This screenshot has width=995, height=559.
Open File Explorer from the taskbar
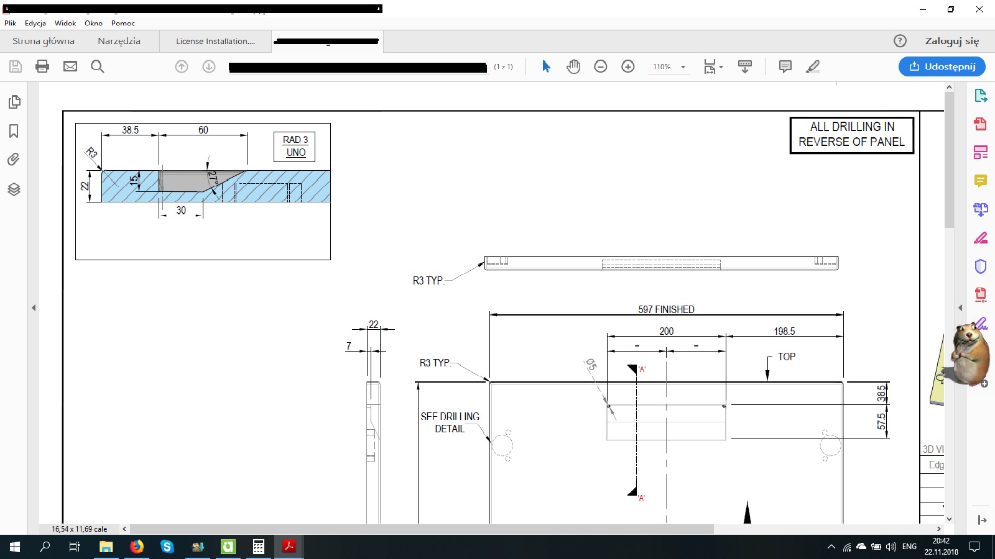click(106, 547)
